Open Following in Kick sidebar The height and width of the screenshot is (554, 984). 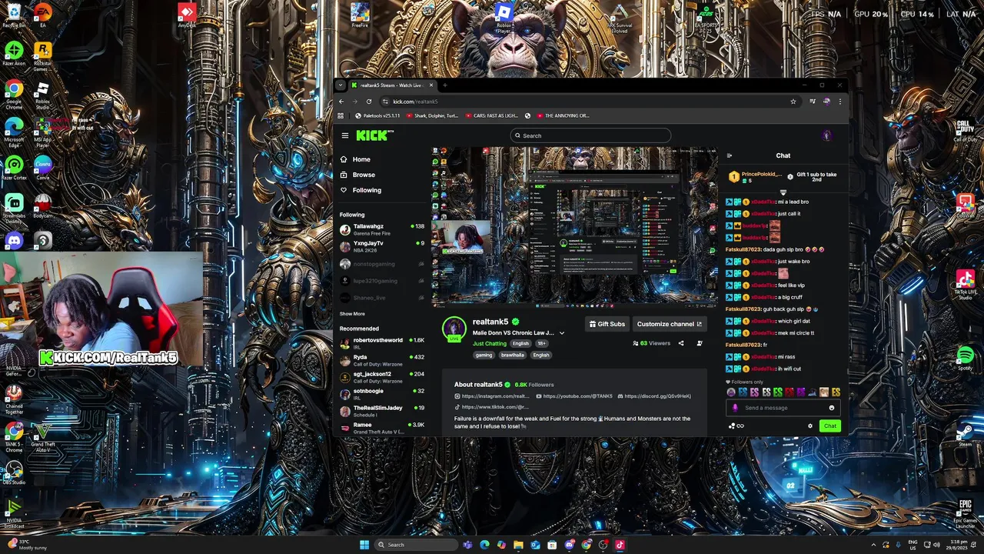[x=361, y=190]
